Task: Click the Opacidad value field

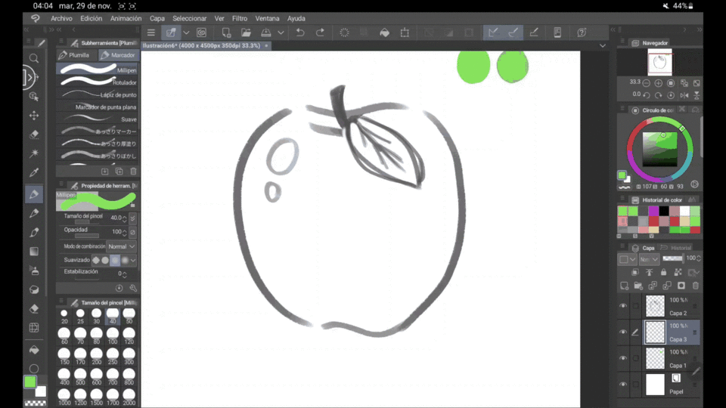Action: (116, 232)
